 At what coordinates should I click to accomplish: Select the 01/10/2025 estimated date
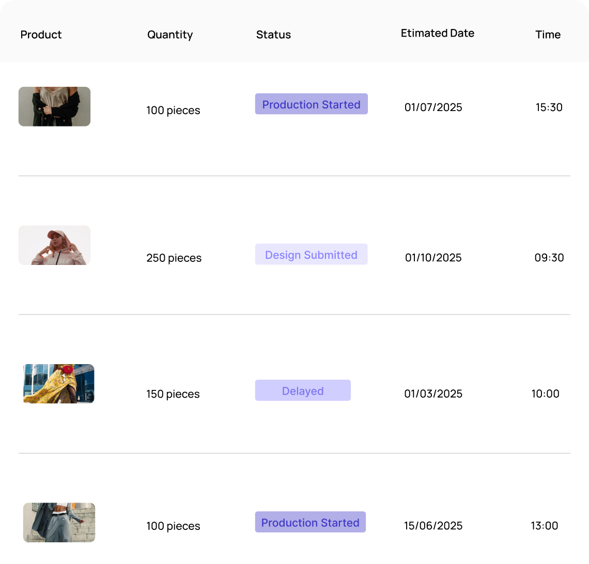click(x=433, y=258)
